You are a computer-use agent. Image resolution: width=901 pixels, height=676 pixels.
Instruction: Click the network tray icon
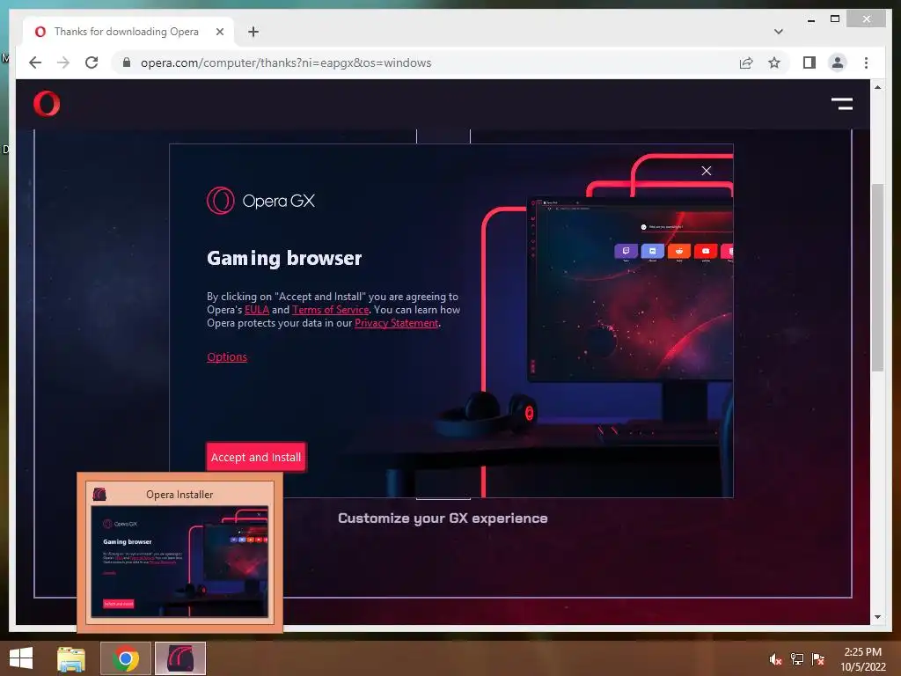(x=797, y=659)
